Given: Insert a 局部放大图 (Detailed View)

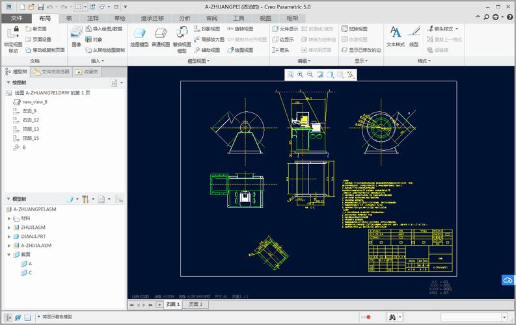Looking at the screenshot, I should point(209,40).
